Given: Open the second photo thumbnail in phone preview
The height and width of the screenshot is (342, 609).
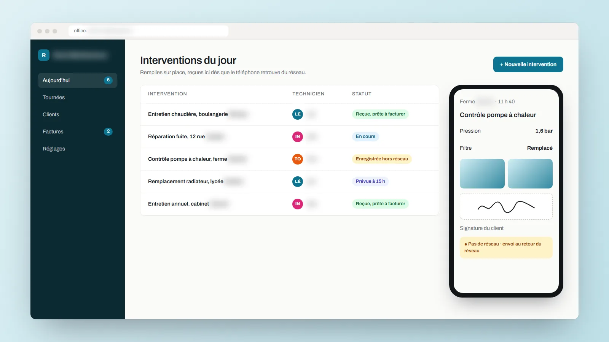Looking at the screenshot, I should click(530, 174).
